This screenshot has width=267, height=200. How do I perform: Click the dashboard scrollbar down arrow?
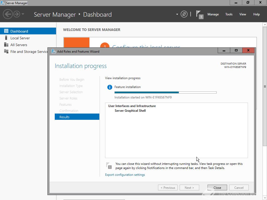point(265,198)
